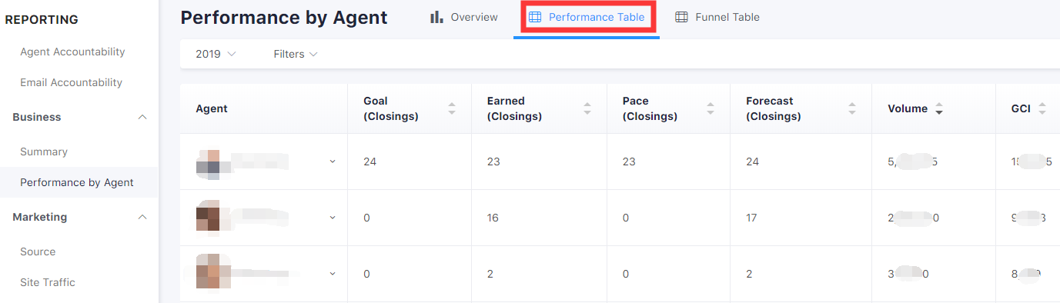Open the Overview tab
Viewport: 1060px width, 303px height.
(x=464, y=17)
